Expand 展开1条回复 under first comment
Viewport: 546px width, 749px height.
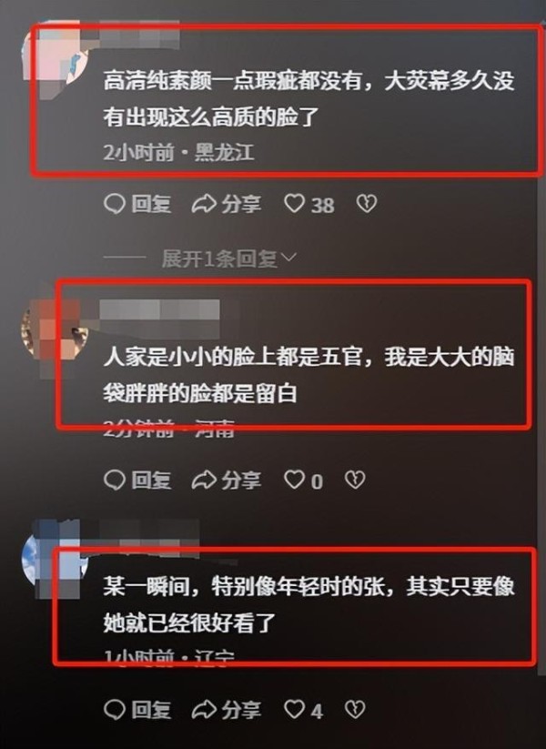[219, 258]
